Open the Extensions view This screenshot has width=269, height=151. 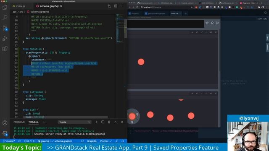coord(5,49)
